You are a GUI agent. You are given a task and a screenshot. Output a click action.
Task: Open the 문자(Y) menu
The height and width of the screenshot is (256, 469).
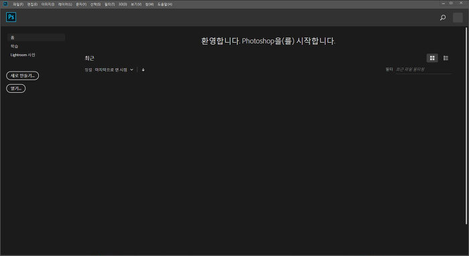(x=81, y=5)
